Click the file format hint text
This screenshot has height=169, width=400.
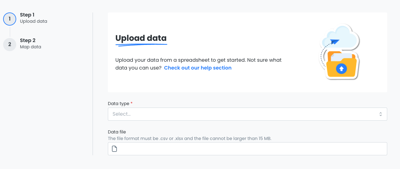click(190, 138)
